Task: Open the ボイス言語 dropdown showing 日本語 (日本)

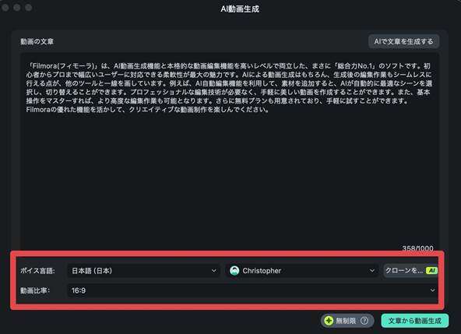Action: point(144,270)
